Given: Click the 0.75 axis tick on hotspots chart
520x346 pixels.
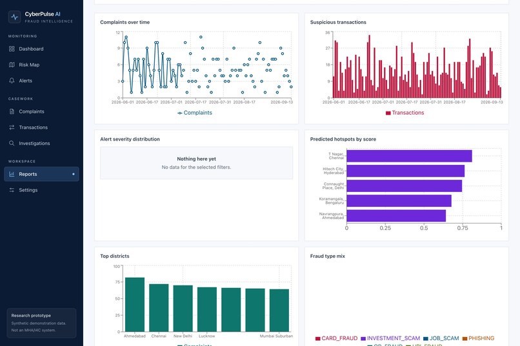Looking at the screenshot, I should tap(463, 228).
